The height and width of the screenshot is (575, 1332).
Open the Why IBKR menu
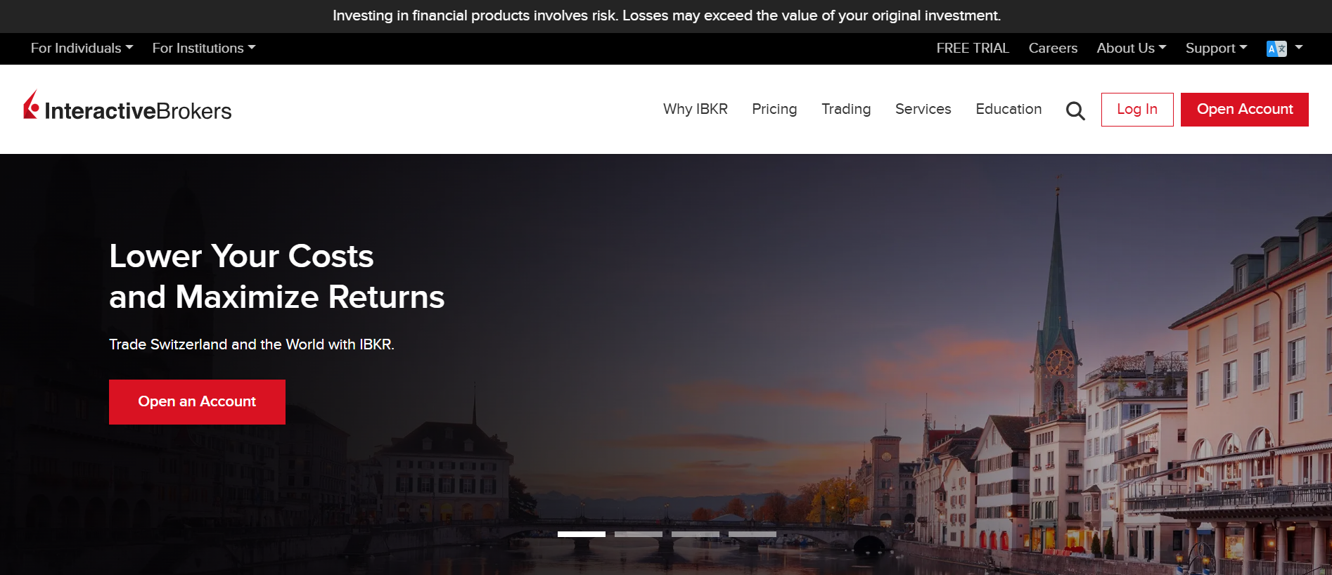(x=696, y=109)
